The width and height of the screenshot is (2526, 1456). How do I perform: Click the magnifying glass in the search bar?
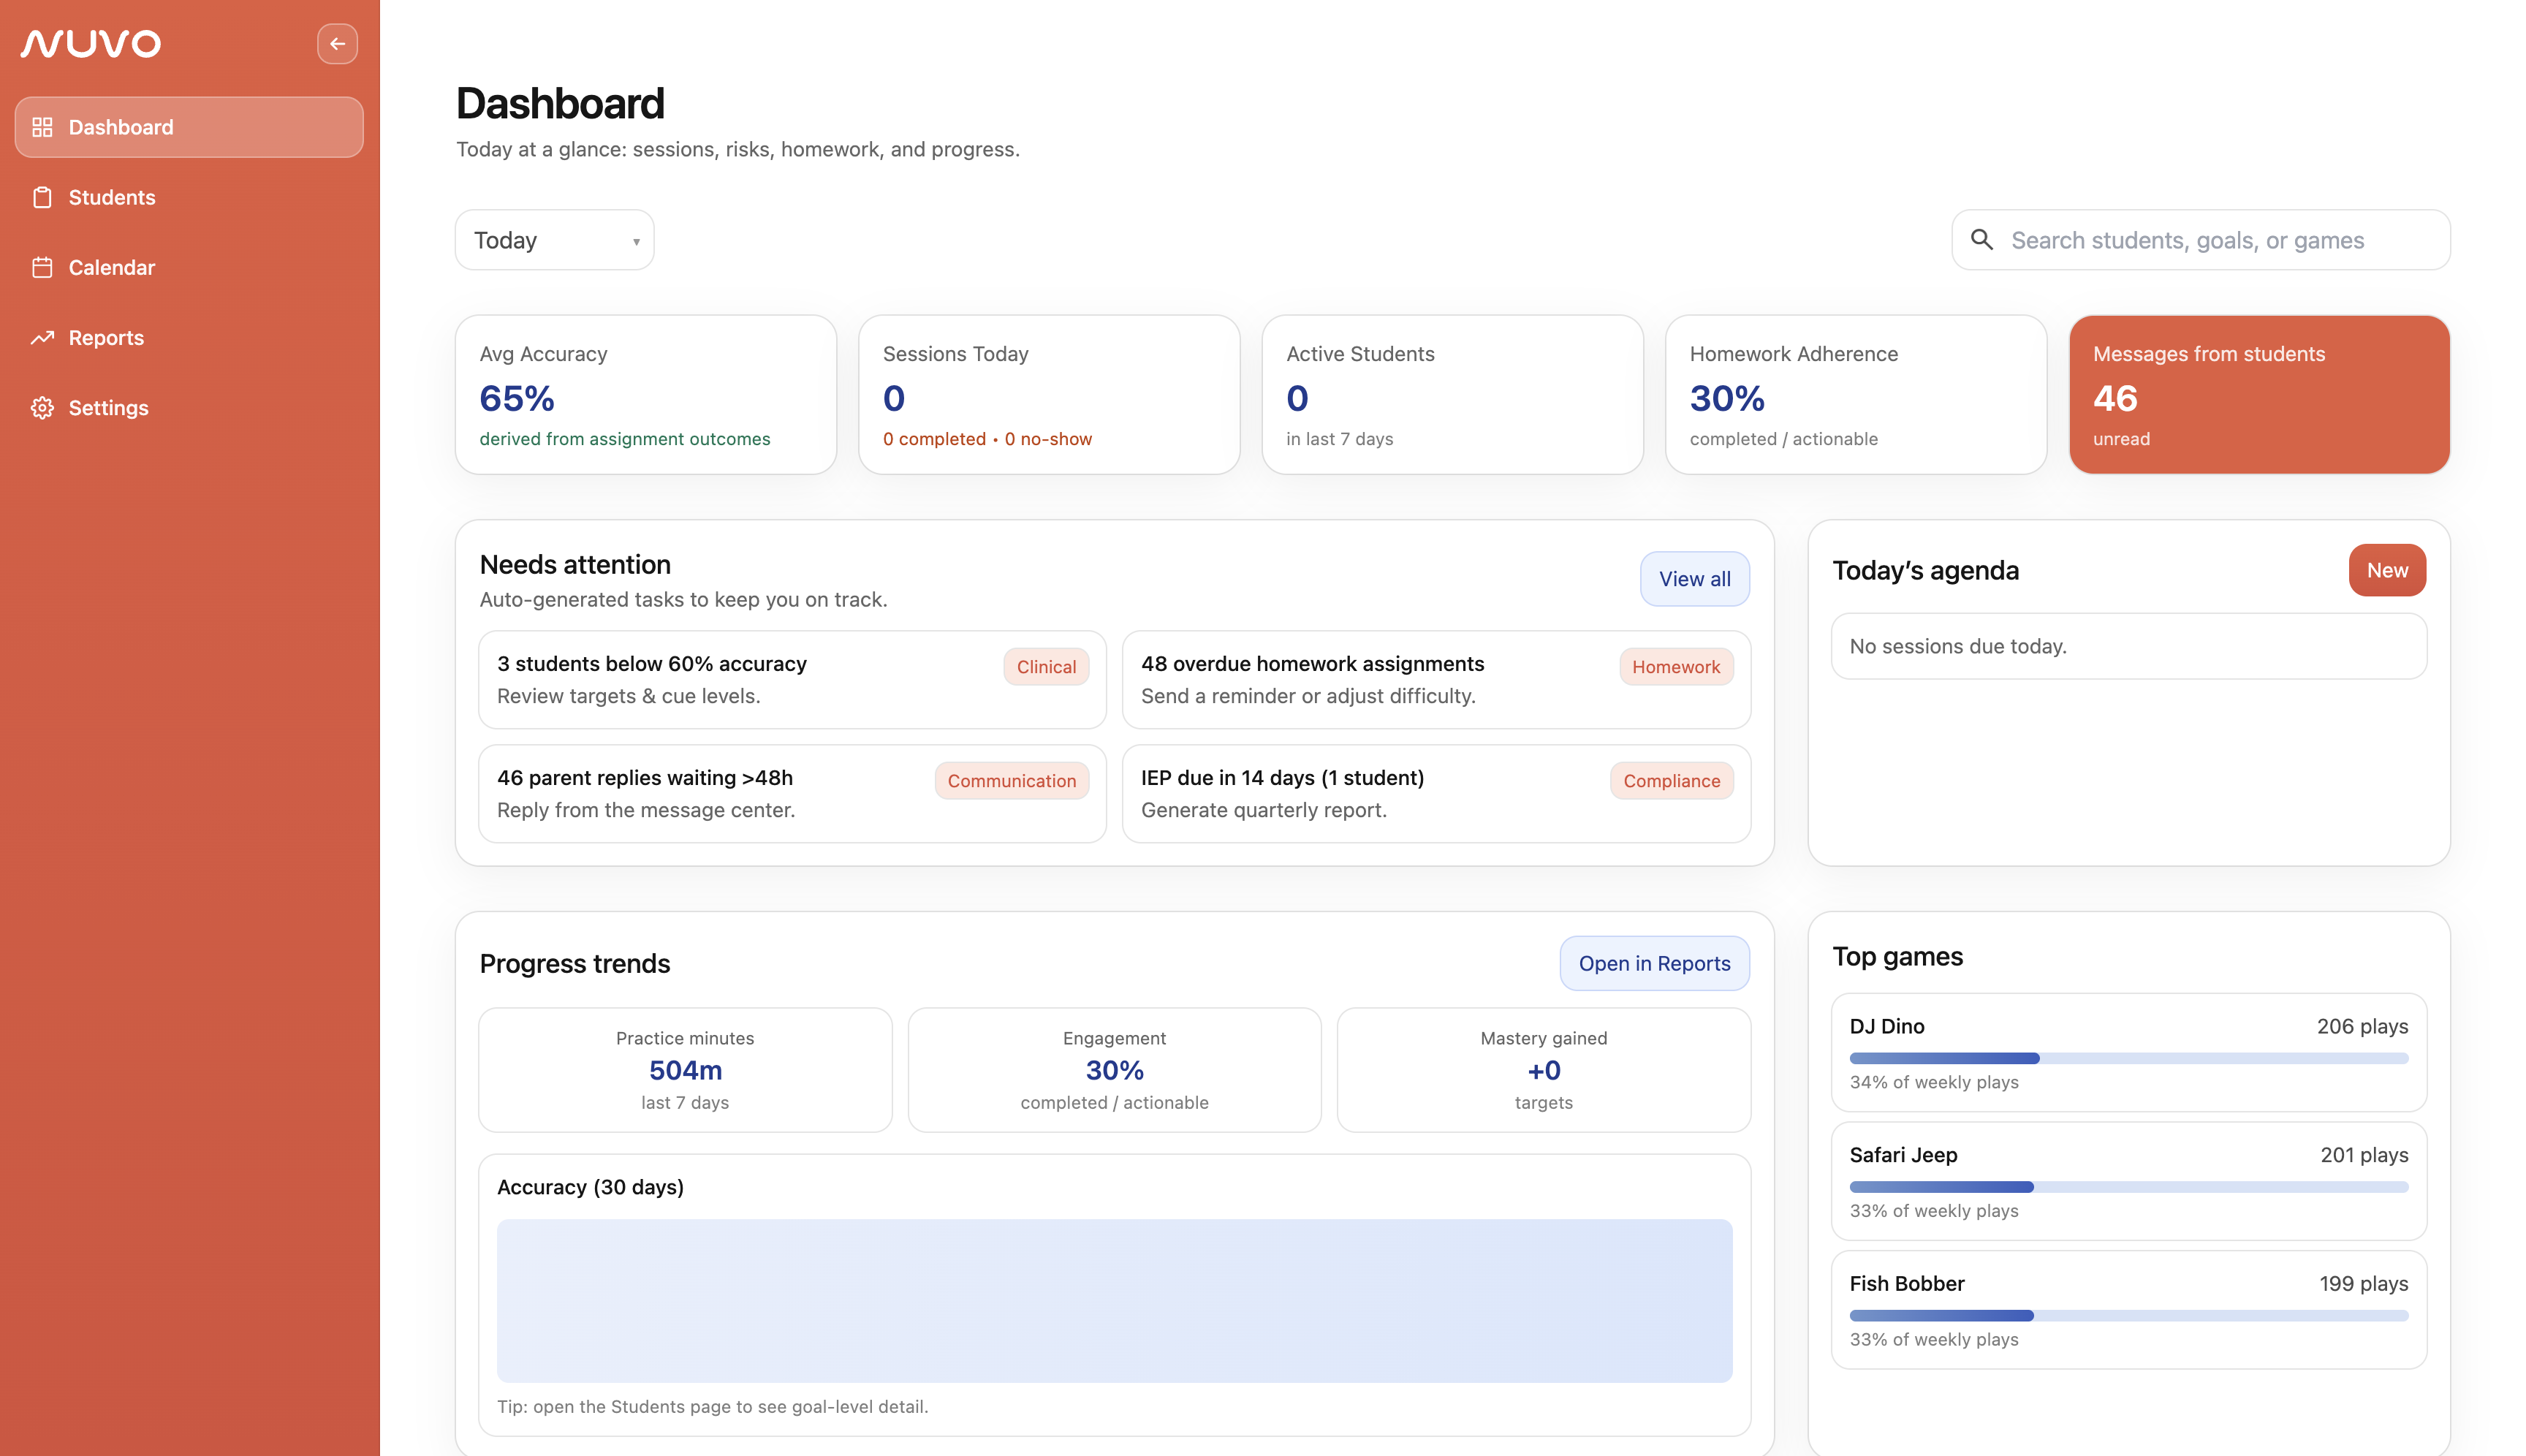tap(1983, 240)
